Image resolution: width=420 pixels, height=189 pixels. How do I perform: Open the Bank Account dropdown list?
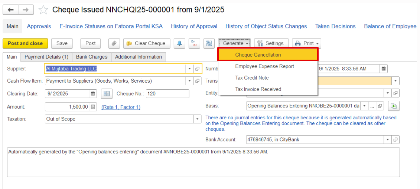pos(388,140)
